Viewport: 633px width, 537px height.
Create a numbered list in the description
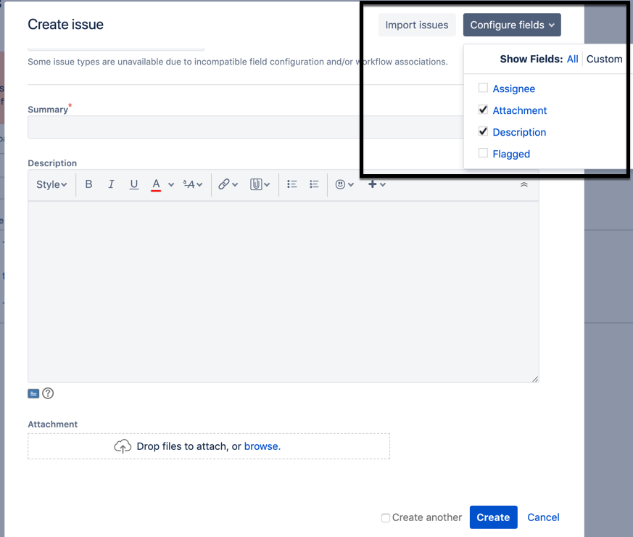[x=313, y=184]
